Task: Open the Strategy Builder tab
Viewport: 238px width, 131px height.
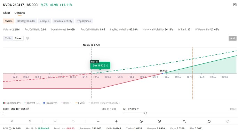Action: [x=26, y=21]
